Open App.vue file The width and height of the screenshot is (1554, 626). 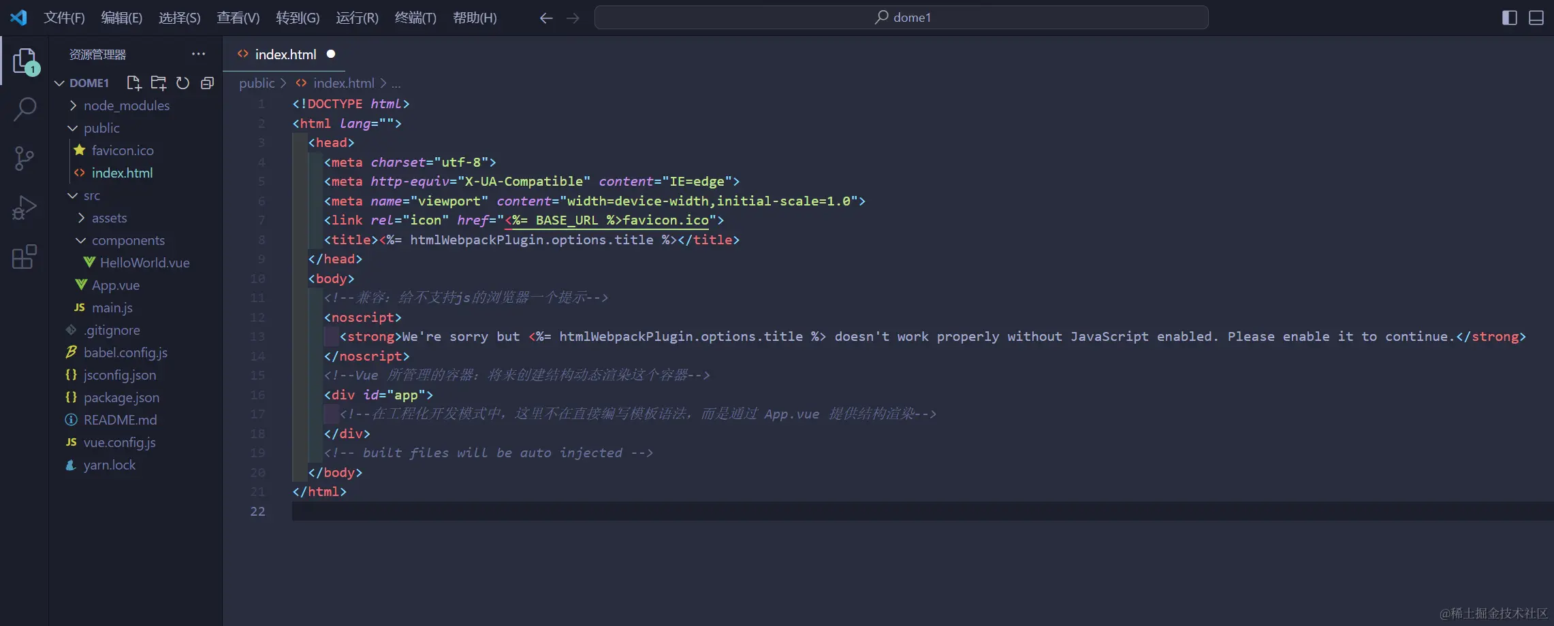[115, 285]
